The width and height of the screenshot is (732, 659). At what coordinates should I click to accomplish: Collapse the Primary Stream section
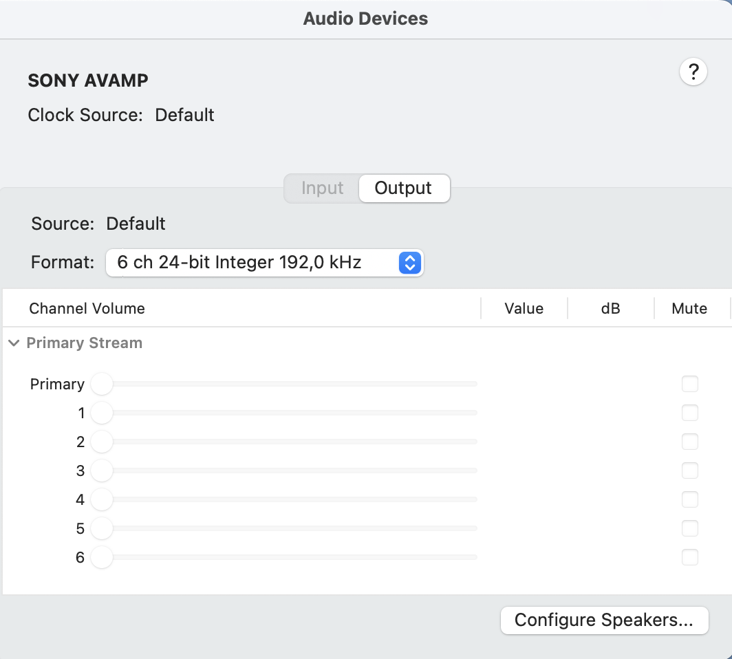[14, 343]
